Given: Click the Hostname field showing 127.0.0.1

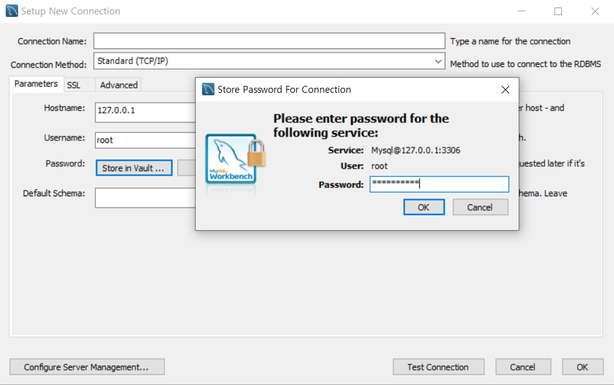Looking at the screenshot, I should click(x=145, y=112).
